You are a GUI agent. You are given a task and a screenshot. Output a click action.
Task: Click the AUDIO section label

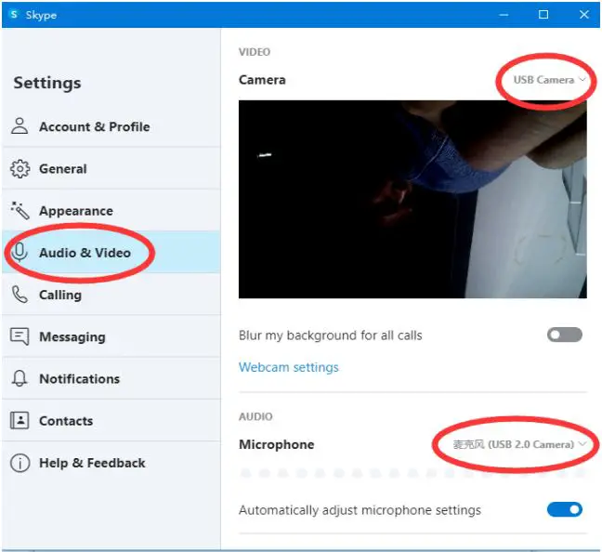[255, 416]
